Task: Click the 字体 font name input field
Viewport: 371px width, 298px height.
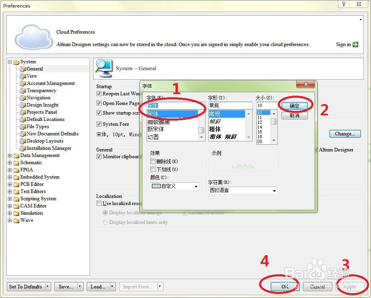Action: coord(176,105)
